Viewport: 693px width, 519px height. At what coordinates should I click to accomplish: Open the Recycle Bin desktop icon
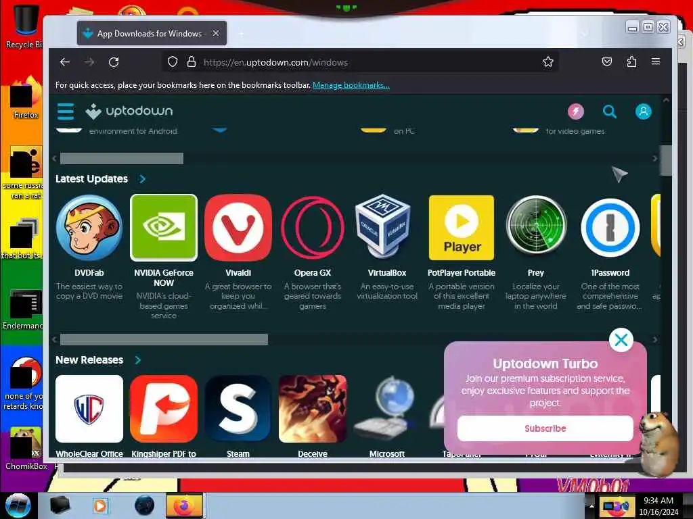point(24,26)
